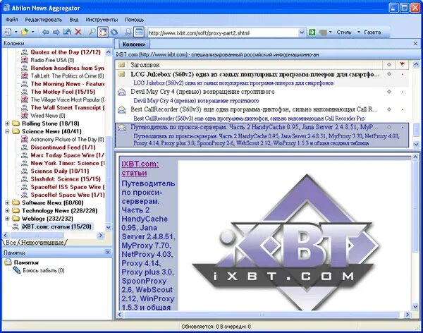The height and width of the screenshot is (333, 423).
Task: Go back with the left arrow icon
Action: [x=45, y=32]
